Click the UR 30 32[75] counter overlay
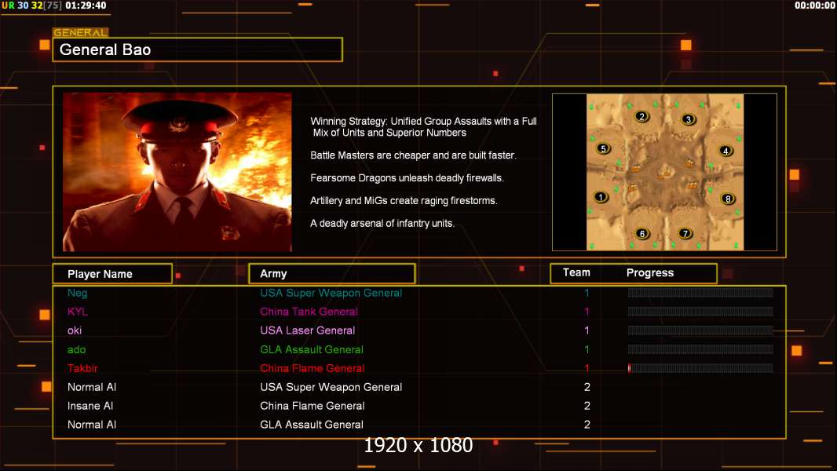Image resolution: width=837 pixels, height=471 pixels. pyautogui.click(x=31, y=5)
